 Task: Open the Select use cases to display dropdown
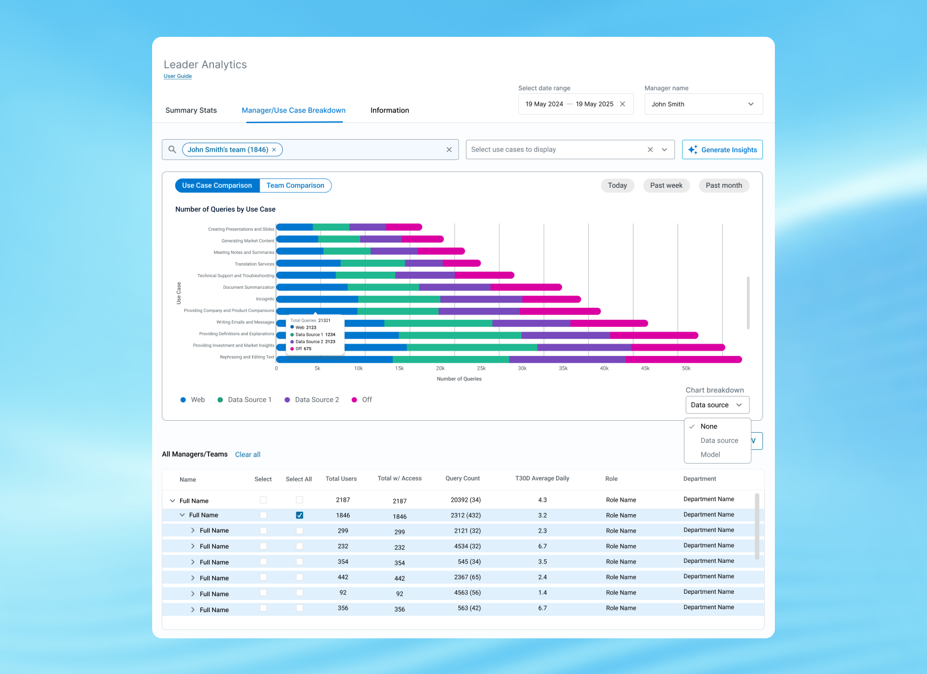(x=570, y=150)
